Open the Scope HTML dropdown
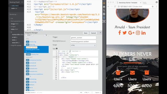This screenshot has width=167, height=94. (x=83, y=45)
